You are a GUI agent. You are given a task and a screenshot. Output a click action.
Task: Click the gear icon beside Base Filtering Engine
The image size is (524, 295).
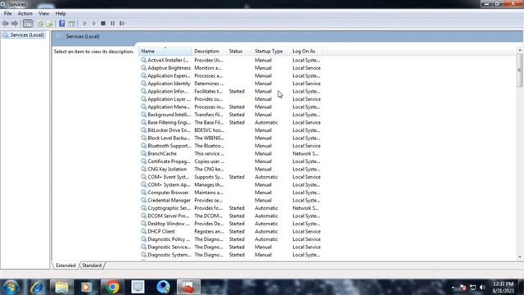tap(143, 122)
